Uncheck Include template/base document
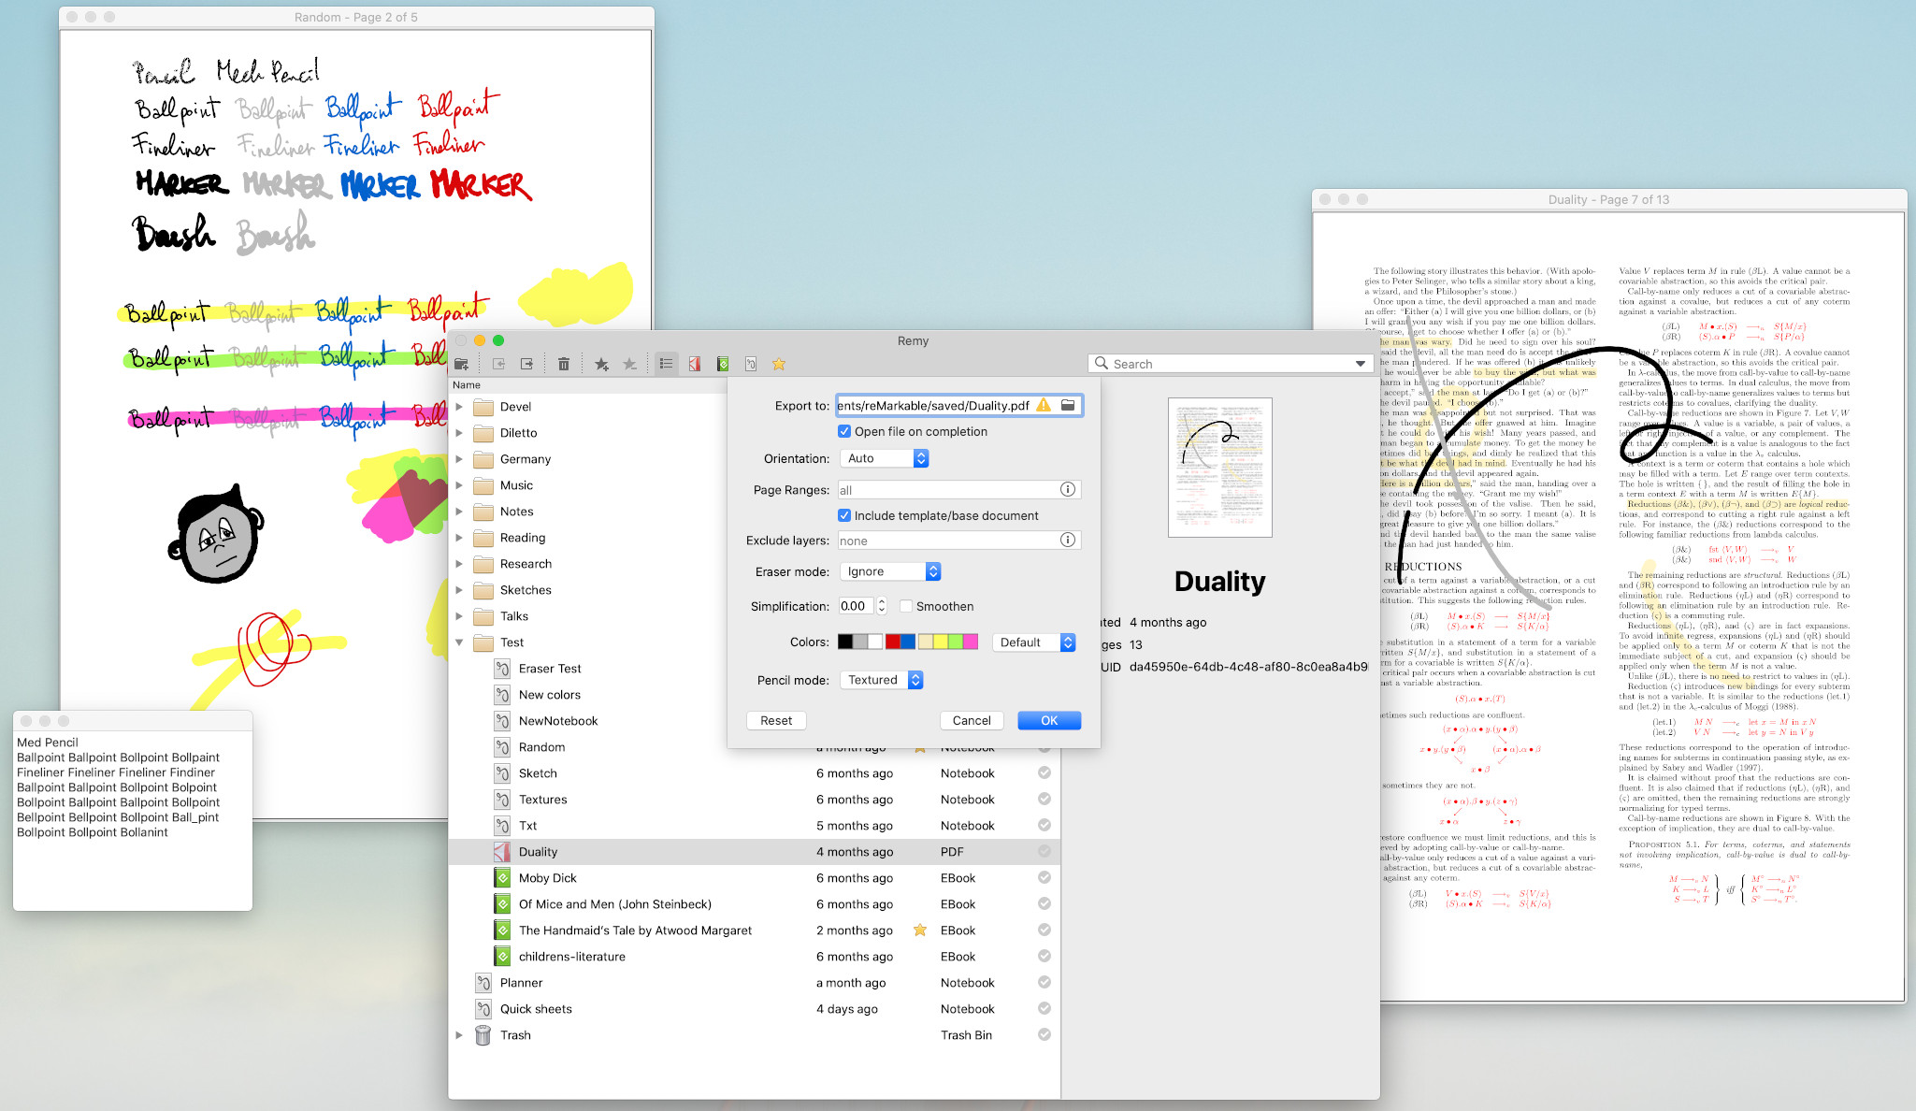Image resolution: width=1916 pixels, height=1111 pixels. coord(844,515)
